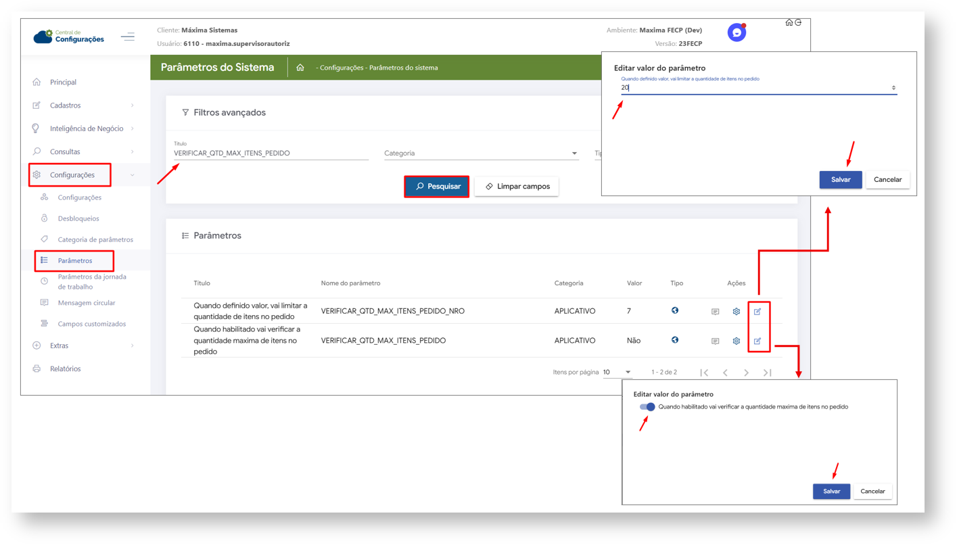957x545 pixels.
Task: Click the home icon in the breadcrumb
Action: (300, 68)
